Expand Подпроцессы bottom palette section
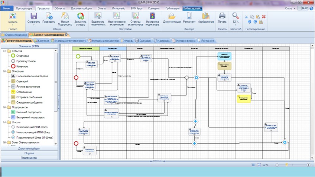315x177 pixels. pos(29,158)
